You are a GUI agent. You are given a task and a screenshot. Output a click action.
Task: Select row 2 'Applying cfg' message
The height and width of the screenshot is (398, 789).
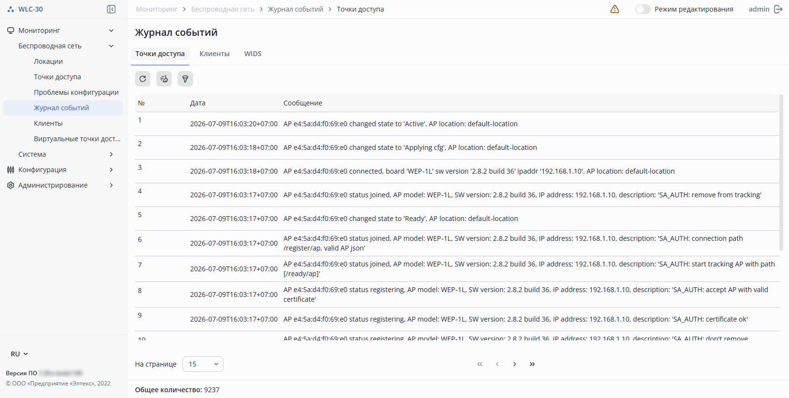tap(410, 147)
